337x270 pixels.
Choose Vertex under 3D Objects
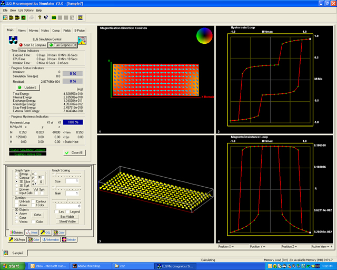(x=16, y=221)
